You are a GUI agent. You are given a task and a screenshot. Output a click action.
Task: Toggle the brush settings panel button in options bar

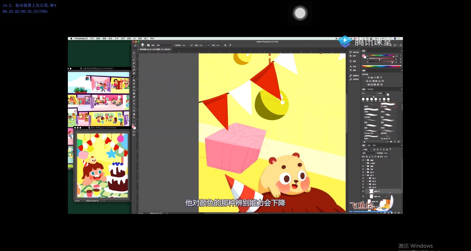(x=148, y=45)
